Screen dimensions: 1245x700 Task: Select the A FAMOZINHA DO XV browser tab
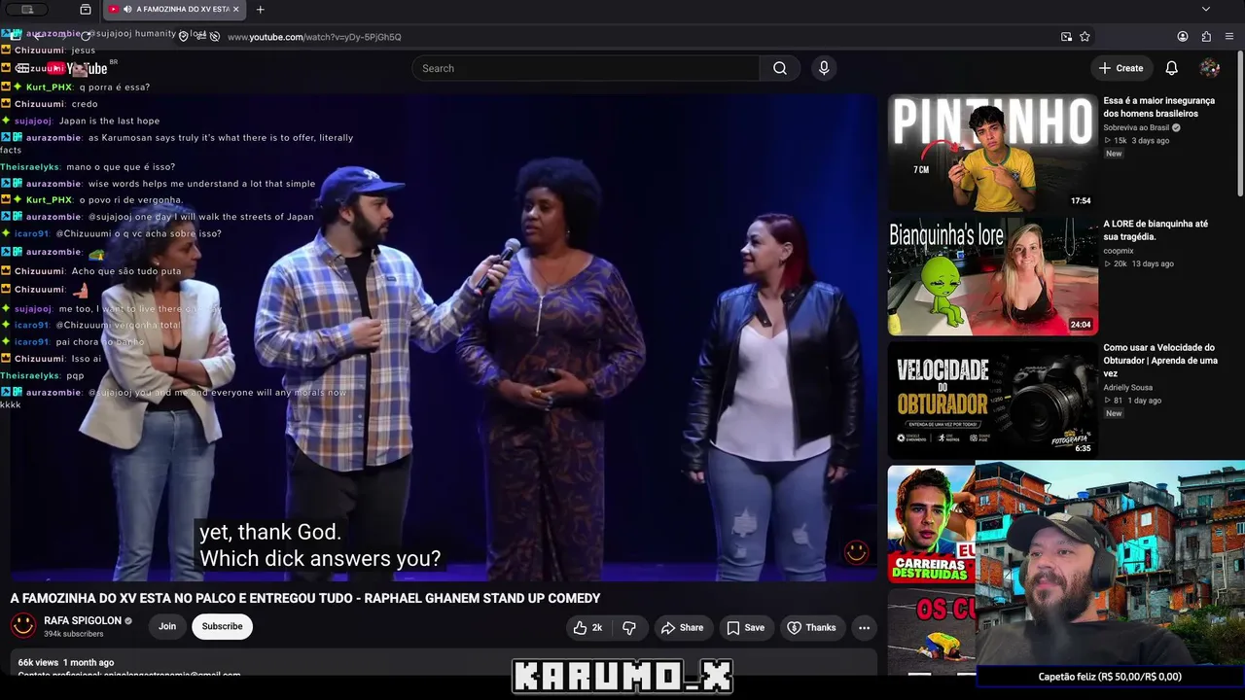(x=173, y=10)
